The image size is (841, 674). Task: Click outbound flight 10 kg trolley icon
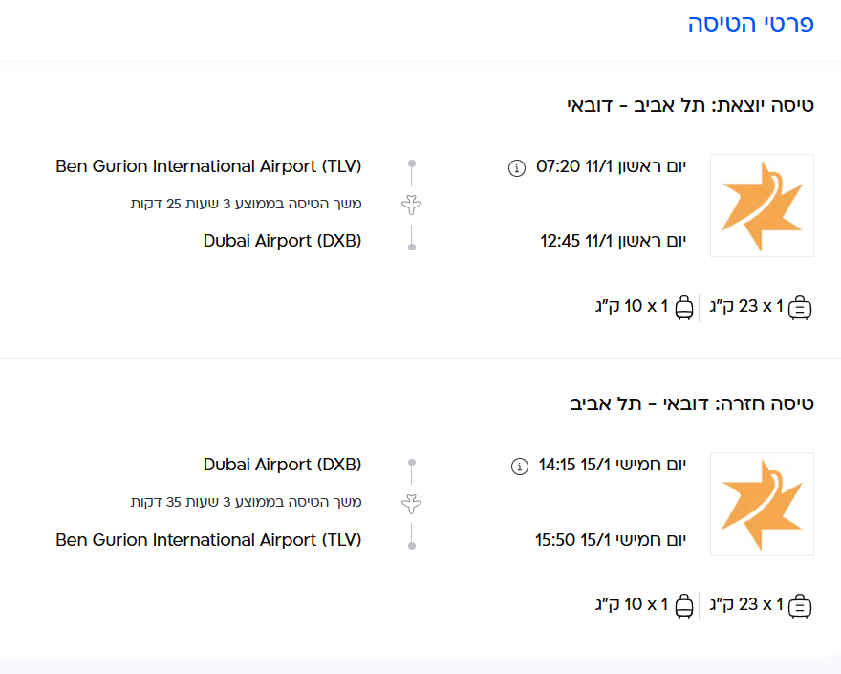pos(684,308)
